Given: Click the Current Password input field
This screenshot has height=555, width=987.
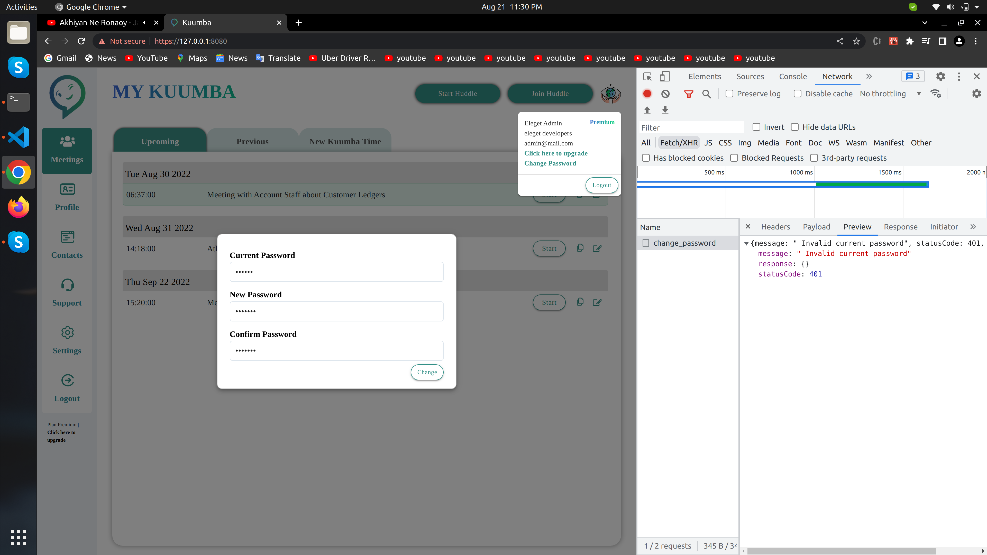Looking at the screenshot, I should tap(336, 272).
